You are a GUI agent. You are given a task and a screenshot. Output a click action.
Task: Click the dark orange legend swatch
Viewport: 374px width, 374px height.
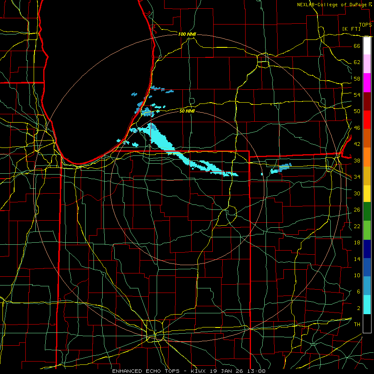tap(367, 138)
